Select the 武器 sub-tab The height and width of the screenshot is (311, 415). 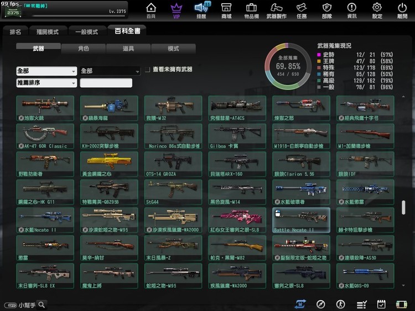[x=38, y=49]
